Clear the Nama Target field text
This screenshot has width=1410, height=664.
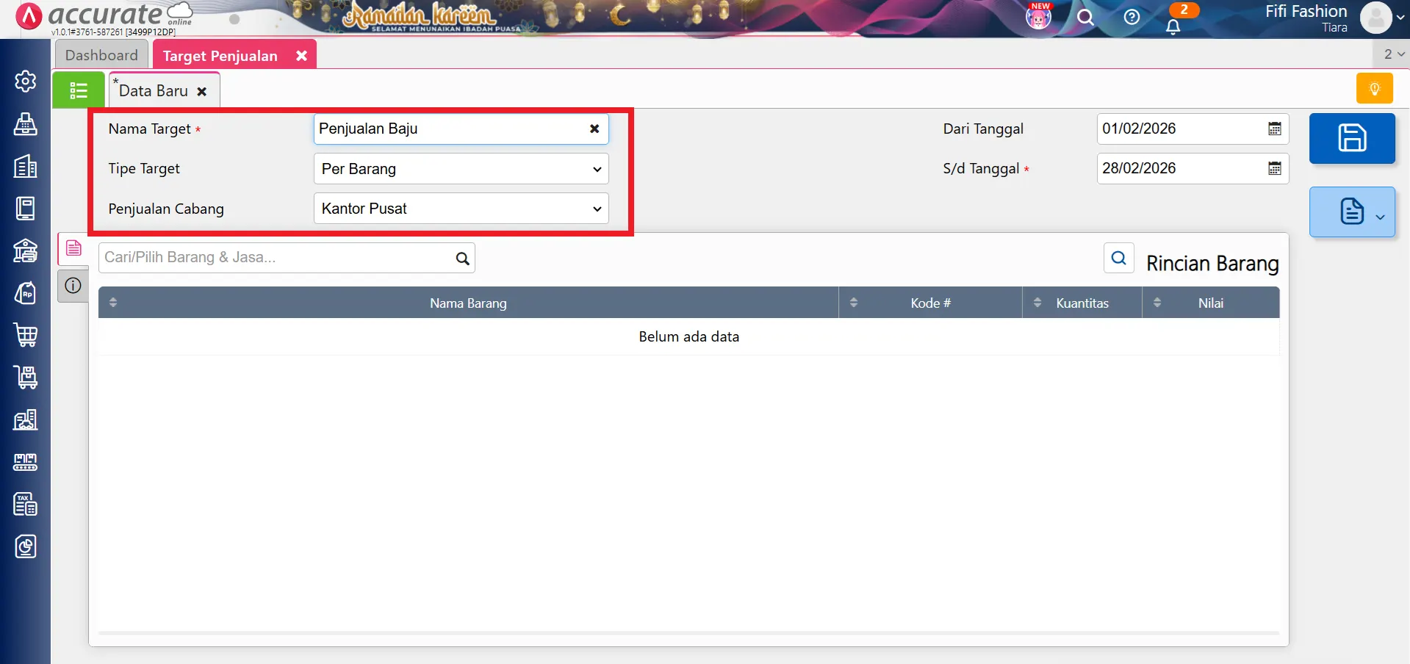[594, 129]
